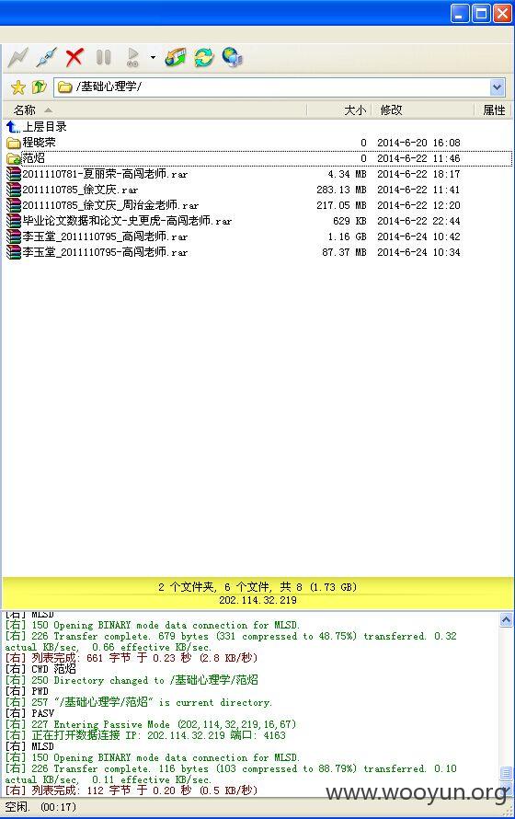Click the Go play icon in toolbar
515x819 pixels.
133,57
